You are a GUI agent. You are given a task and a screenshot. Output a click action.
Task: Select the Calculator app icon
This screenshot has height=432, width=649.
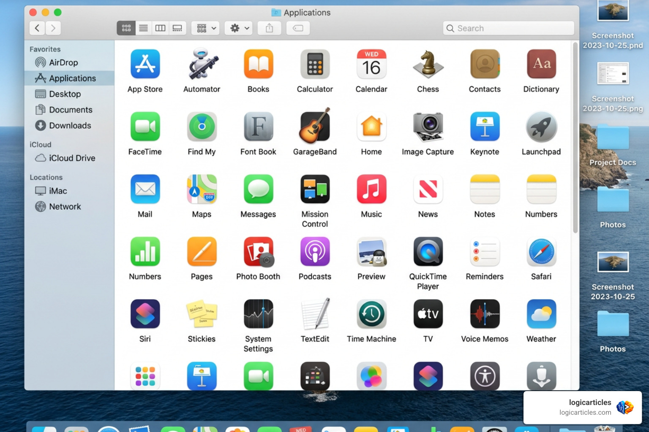[315, 64]
